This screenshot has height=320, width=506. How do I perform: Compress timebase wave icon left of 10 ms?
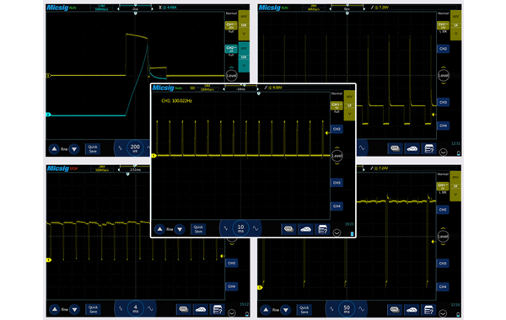226,228
